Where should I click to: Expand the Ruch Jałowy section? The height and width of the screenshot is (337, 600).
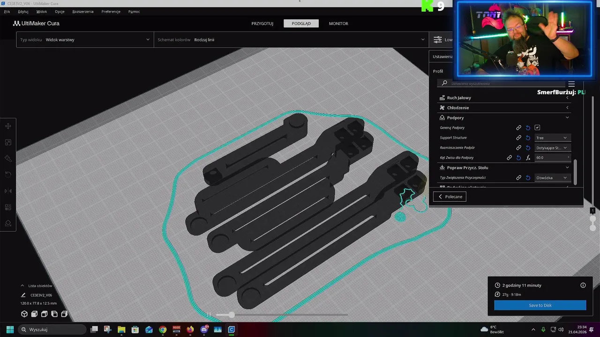[504, 98]
